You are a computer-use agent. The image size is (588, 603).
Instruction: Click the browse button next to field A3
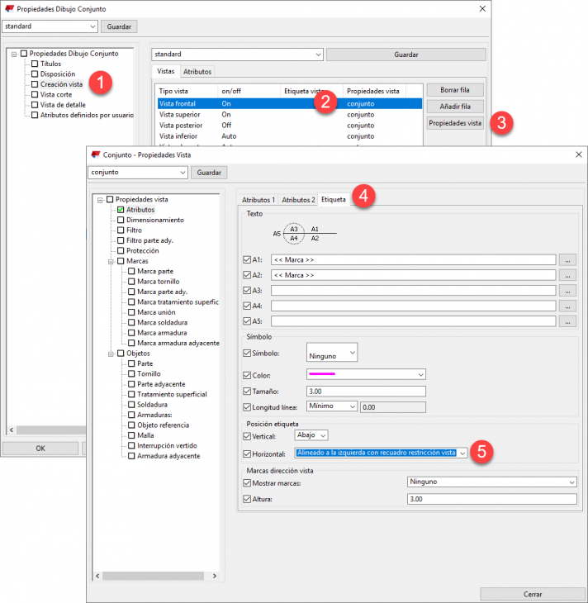click(x=566, y=290)
